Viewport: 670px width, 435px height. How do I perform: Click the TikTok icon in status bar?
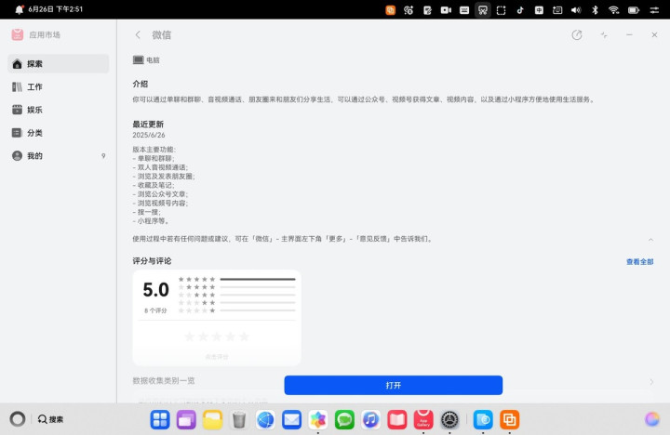tap(520, 10)
